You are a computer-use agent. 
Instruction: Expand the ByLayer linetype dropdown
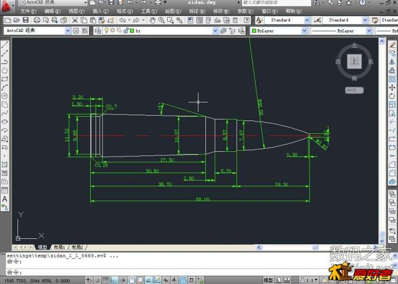point(369,31)
